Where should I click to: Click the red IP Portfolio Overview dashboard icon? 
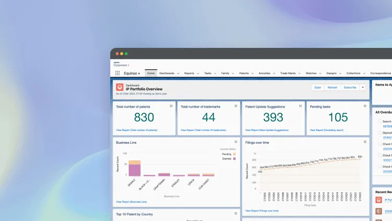[x=120, y=87]
